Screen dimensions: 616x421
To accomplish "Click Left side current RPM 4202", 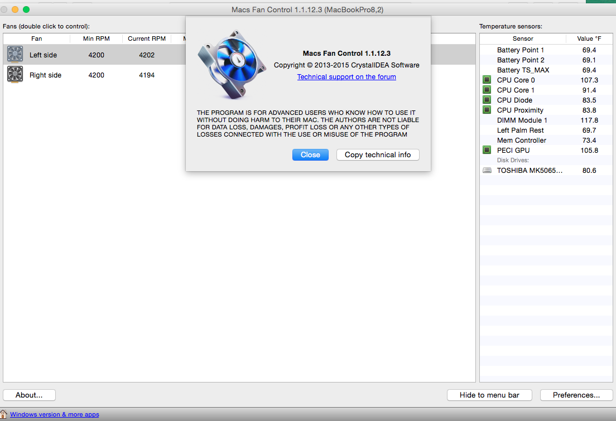I will click(x=147, y=55).
